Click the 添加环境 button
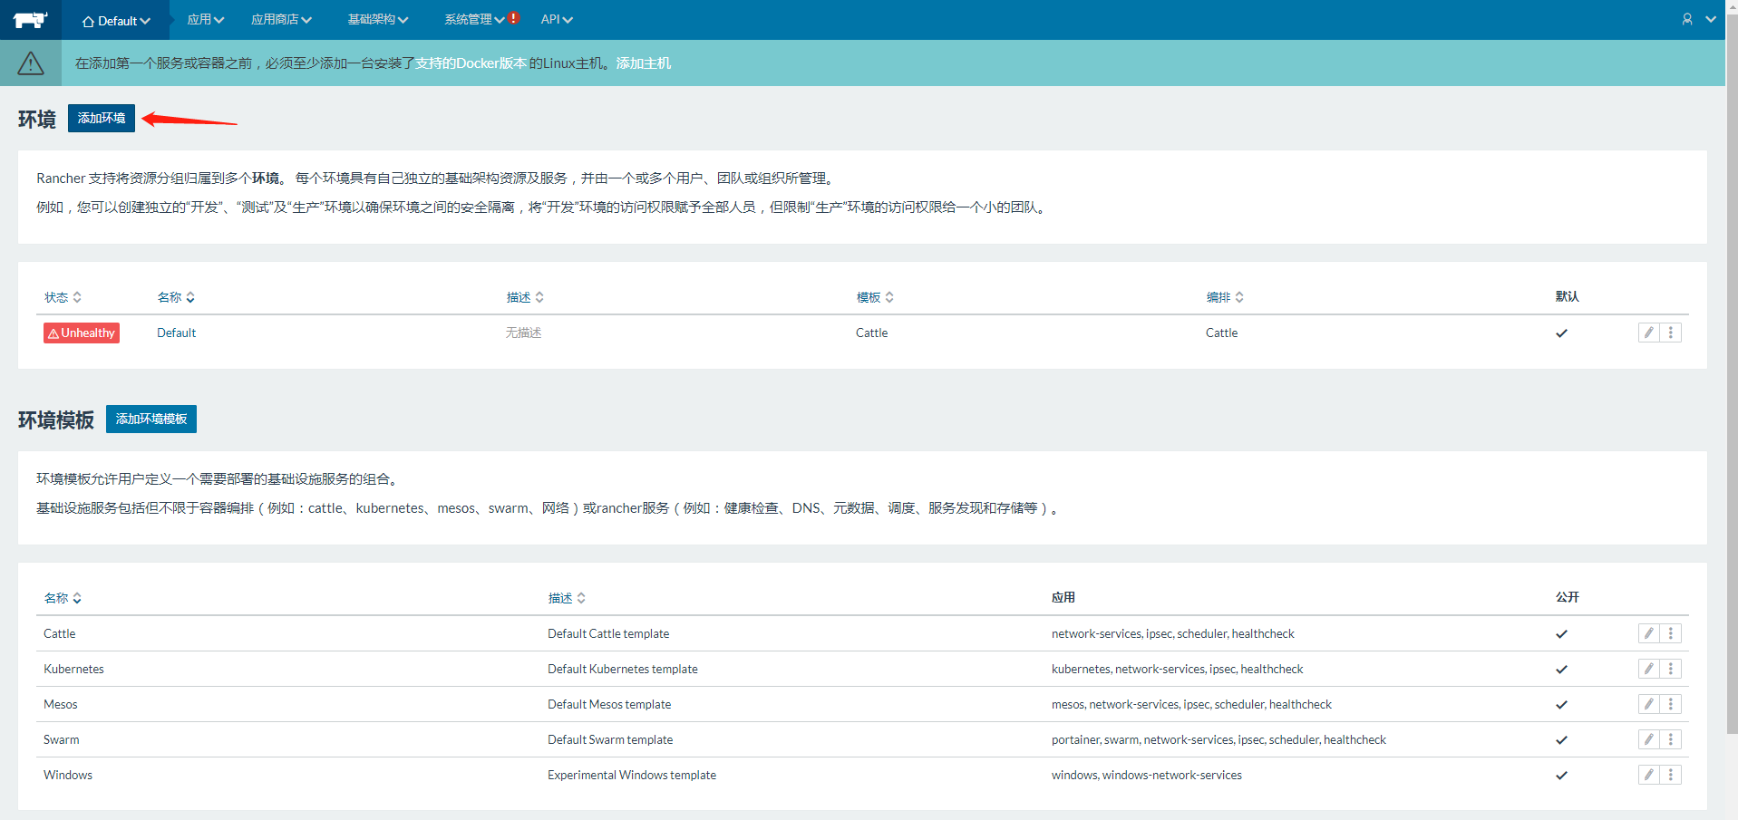 tap(102, 118)
